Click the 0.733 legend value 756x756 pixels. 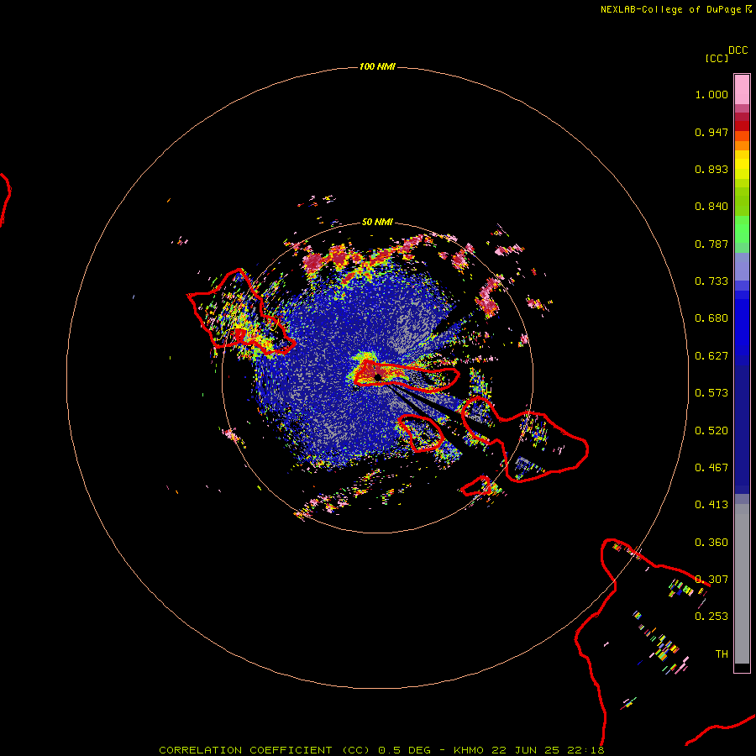click(711, 281)
